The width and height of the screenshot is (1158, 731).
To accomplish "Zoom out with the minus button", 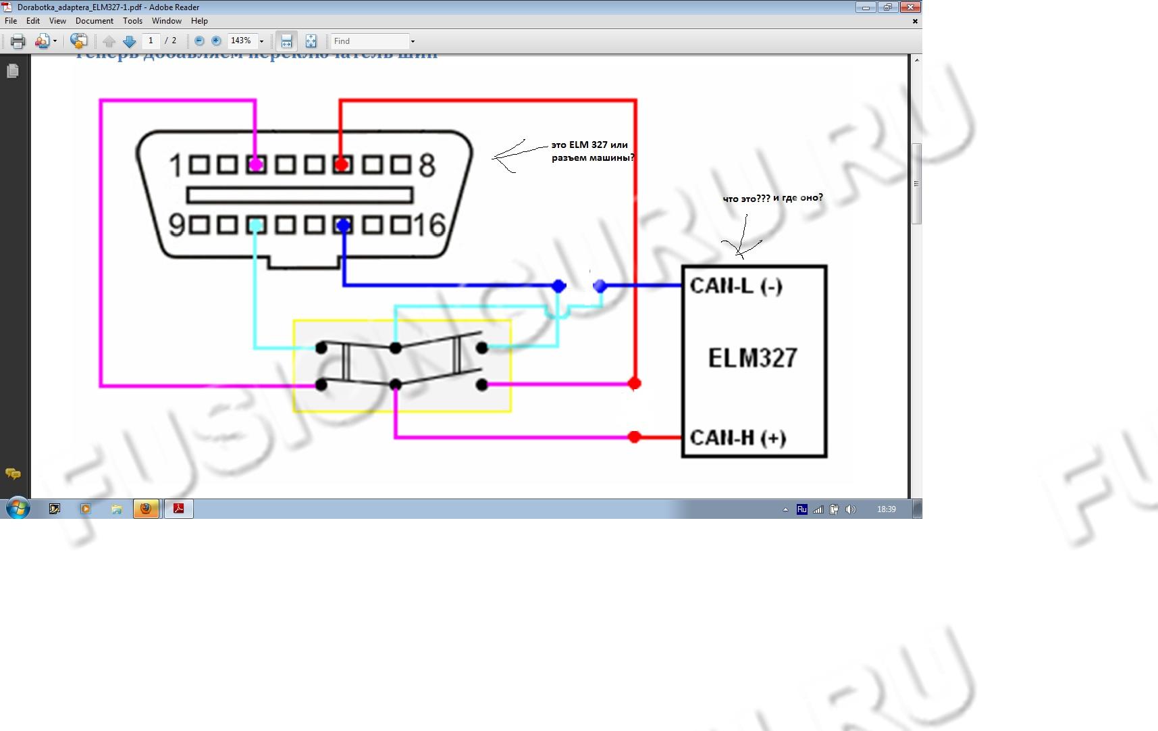I will point(199,41).
